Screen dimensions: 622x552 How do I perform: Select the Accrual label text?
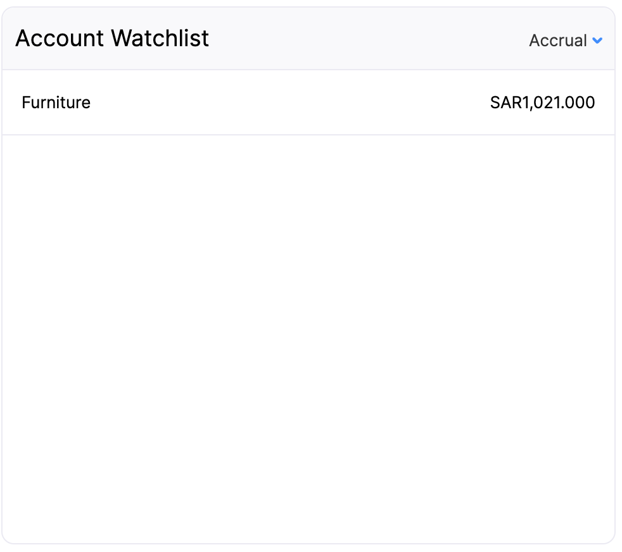coord(557,40)
